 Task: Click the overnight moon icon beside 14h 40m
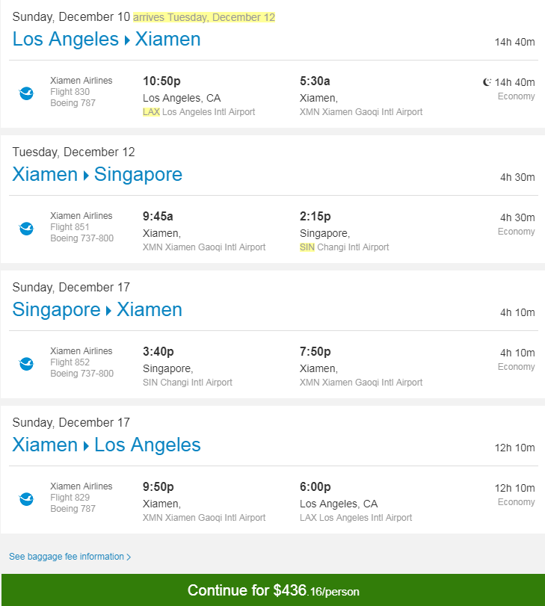[487, 83]
